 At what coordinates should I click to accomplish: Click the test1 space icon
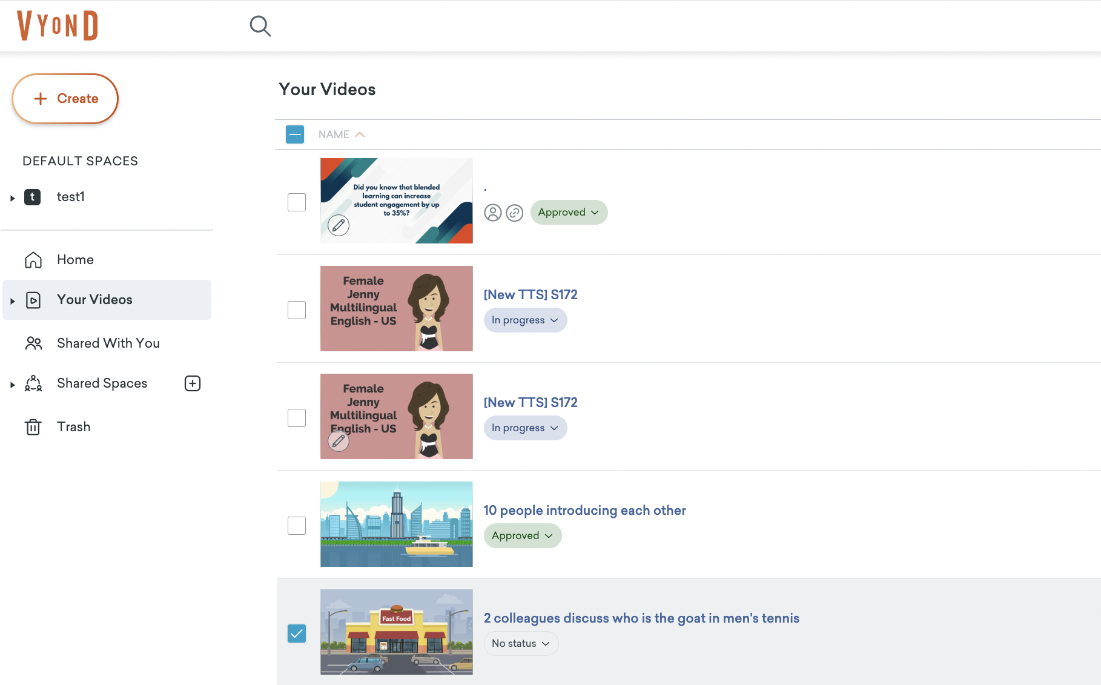coord(33,197)
